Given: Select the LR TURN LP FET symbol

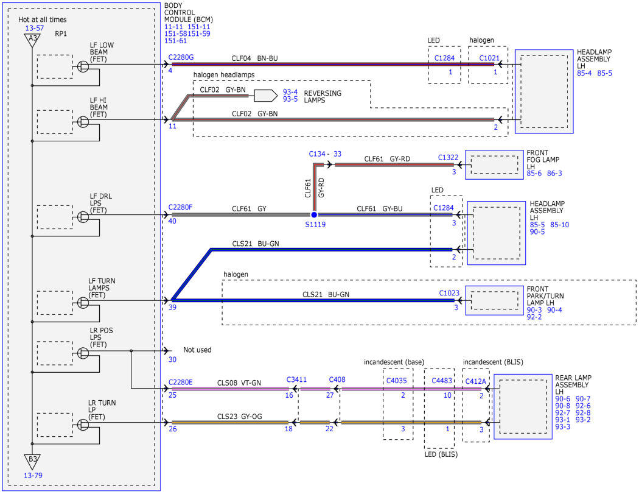Looking at the screenshot, I should 83,425.
